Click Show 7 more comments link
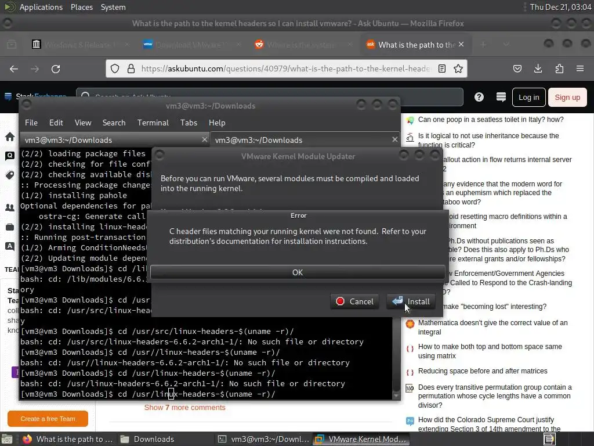This screenshot has height=446, width=594. [x=184, y=407]
